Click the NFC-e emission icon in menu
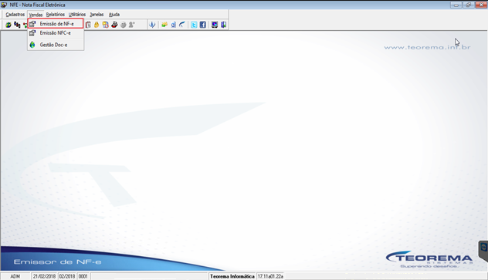 pos(32,33)
